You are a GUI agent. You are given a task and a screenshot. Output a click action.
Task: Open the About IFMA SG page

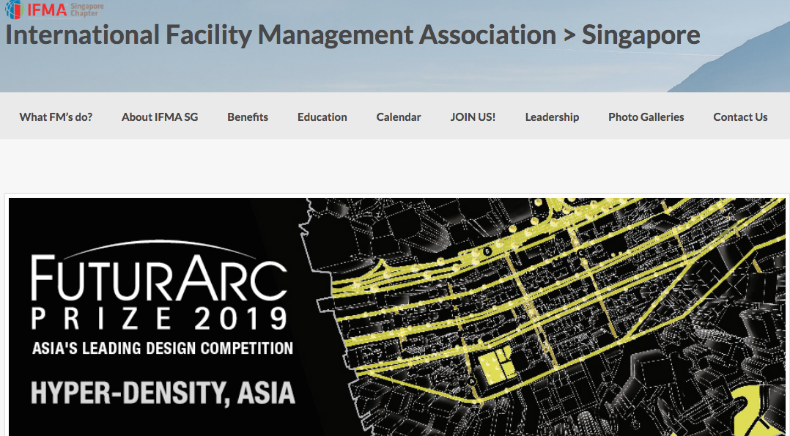pos(160,117)
